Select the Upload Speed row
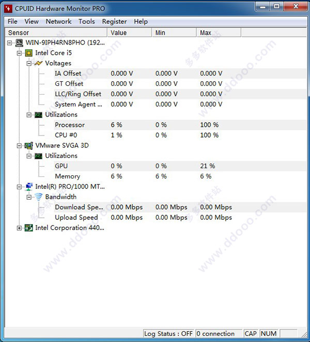 pyautogui.click(x=180, y=217)
